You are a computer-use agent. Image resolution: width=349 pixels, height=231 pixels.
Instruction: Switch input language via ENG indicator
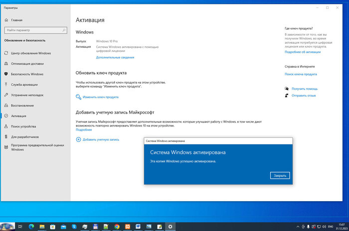(x=331, y=227)
